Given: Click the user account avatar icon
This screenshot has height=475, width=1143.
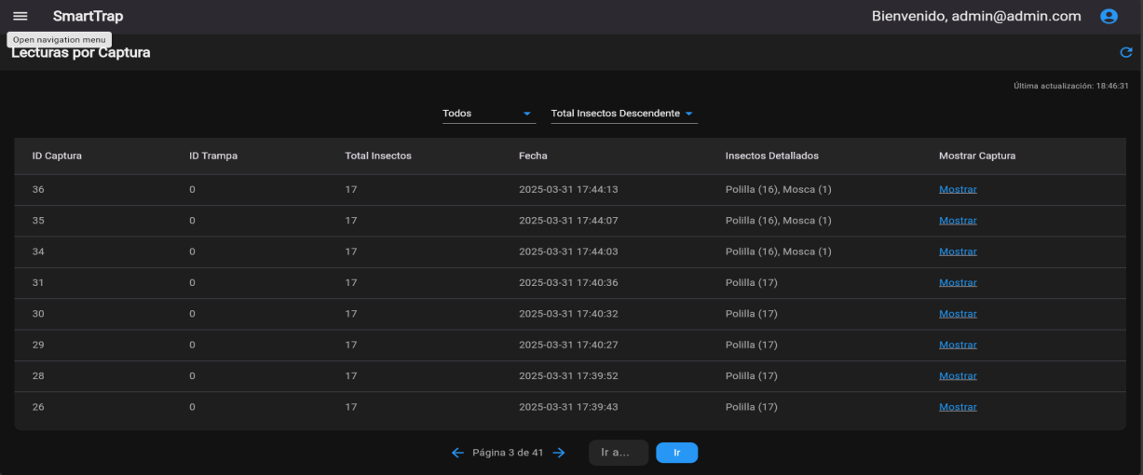Looking at the screenshot, I should (1109, 16).
